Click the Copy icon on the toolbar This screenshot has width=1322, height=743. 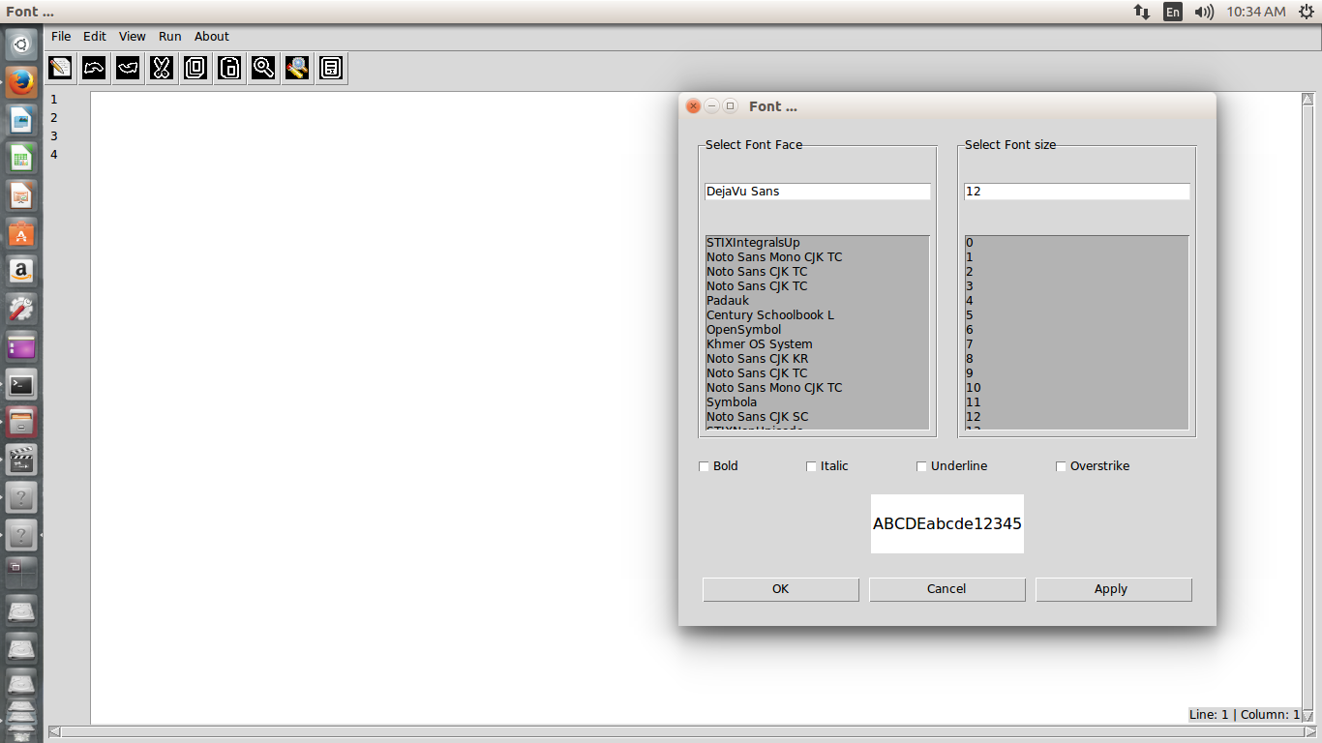(195, 68)
